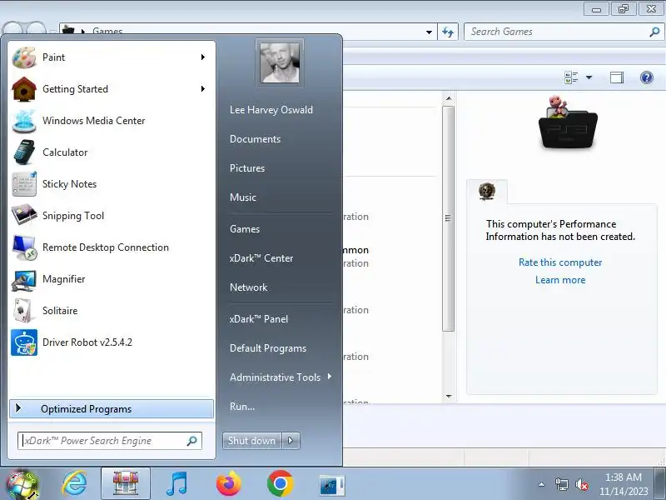Launch Driver Robot v2.5.4.2 icon

pyautogui.click(x=24, y=342)
